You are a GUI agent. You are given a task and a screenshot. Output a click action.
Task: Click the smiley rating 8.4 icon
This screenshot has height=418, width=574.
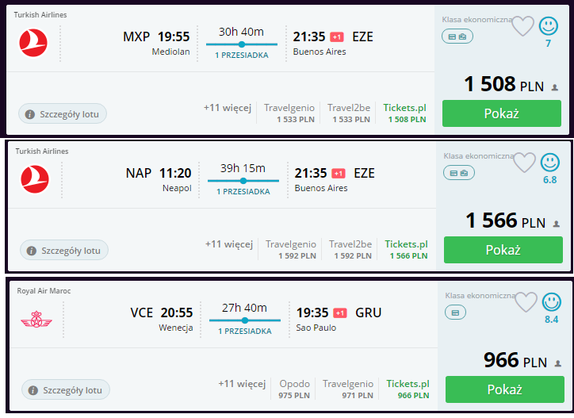point(551,302)
